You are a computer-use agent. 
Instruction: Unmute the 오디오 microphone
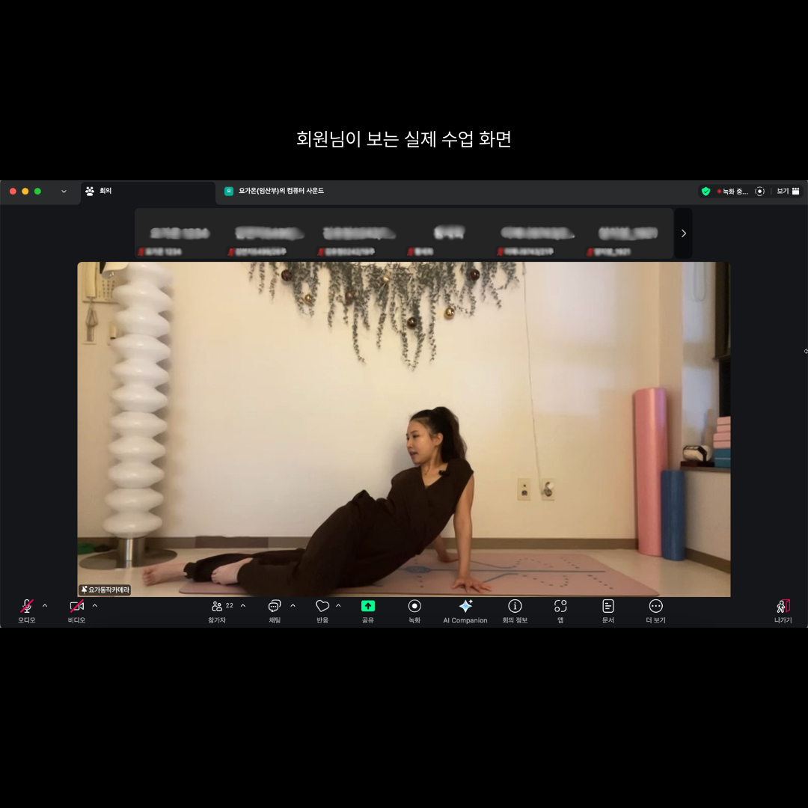(x=26, y=606)
